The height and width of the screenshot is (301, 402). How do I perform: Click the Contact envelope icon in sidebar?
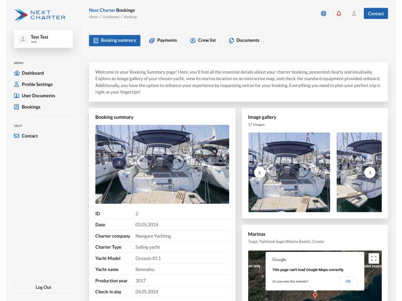coord(17,135)
